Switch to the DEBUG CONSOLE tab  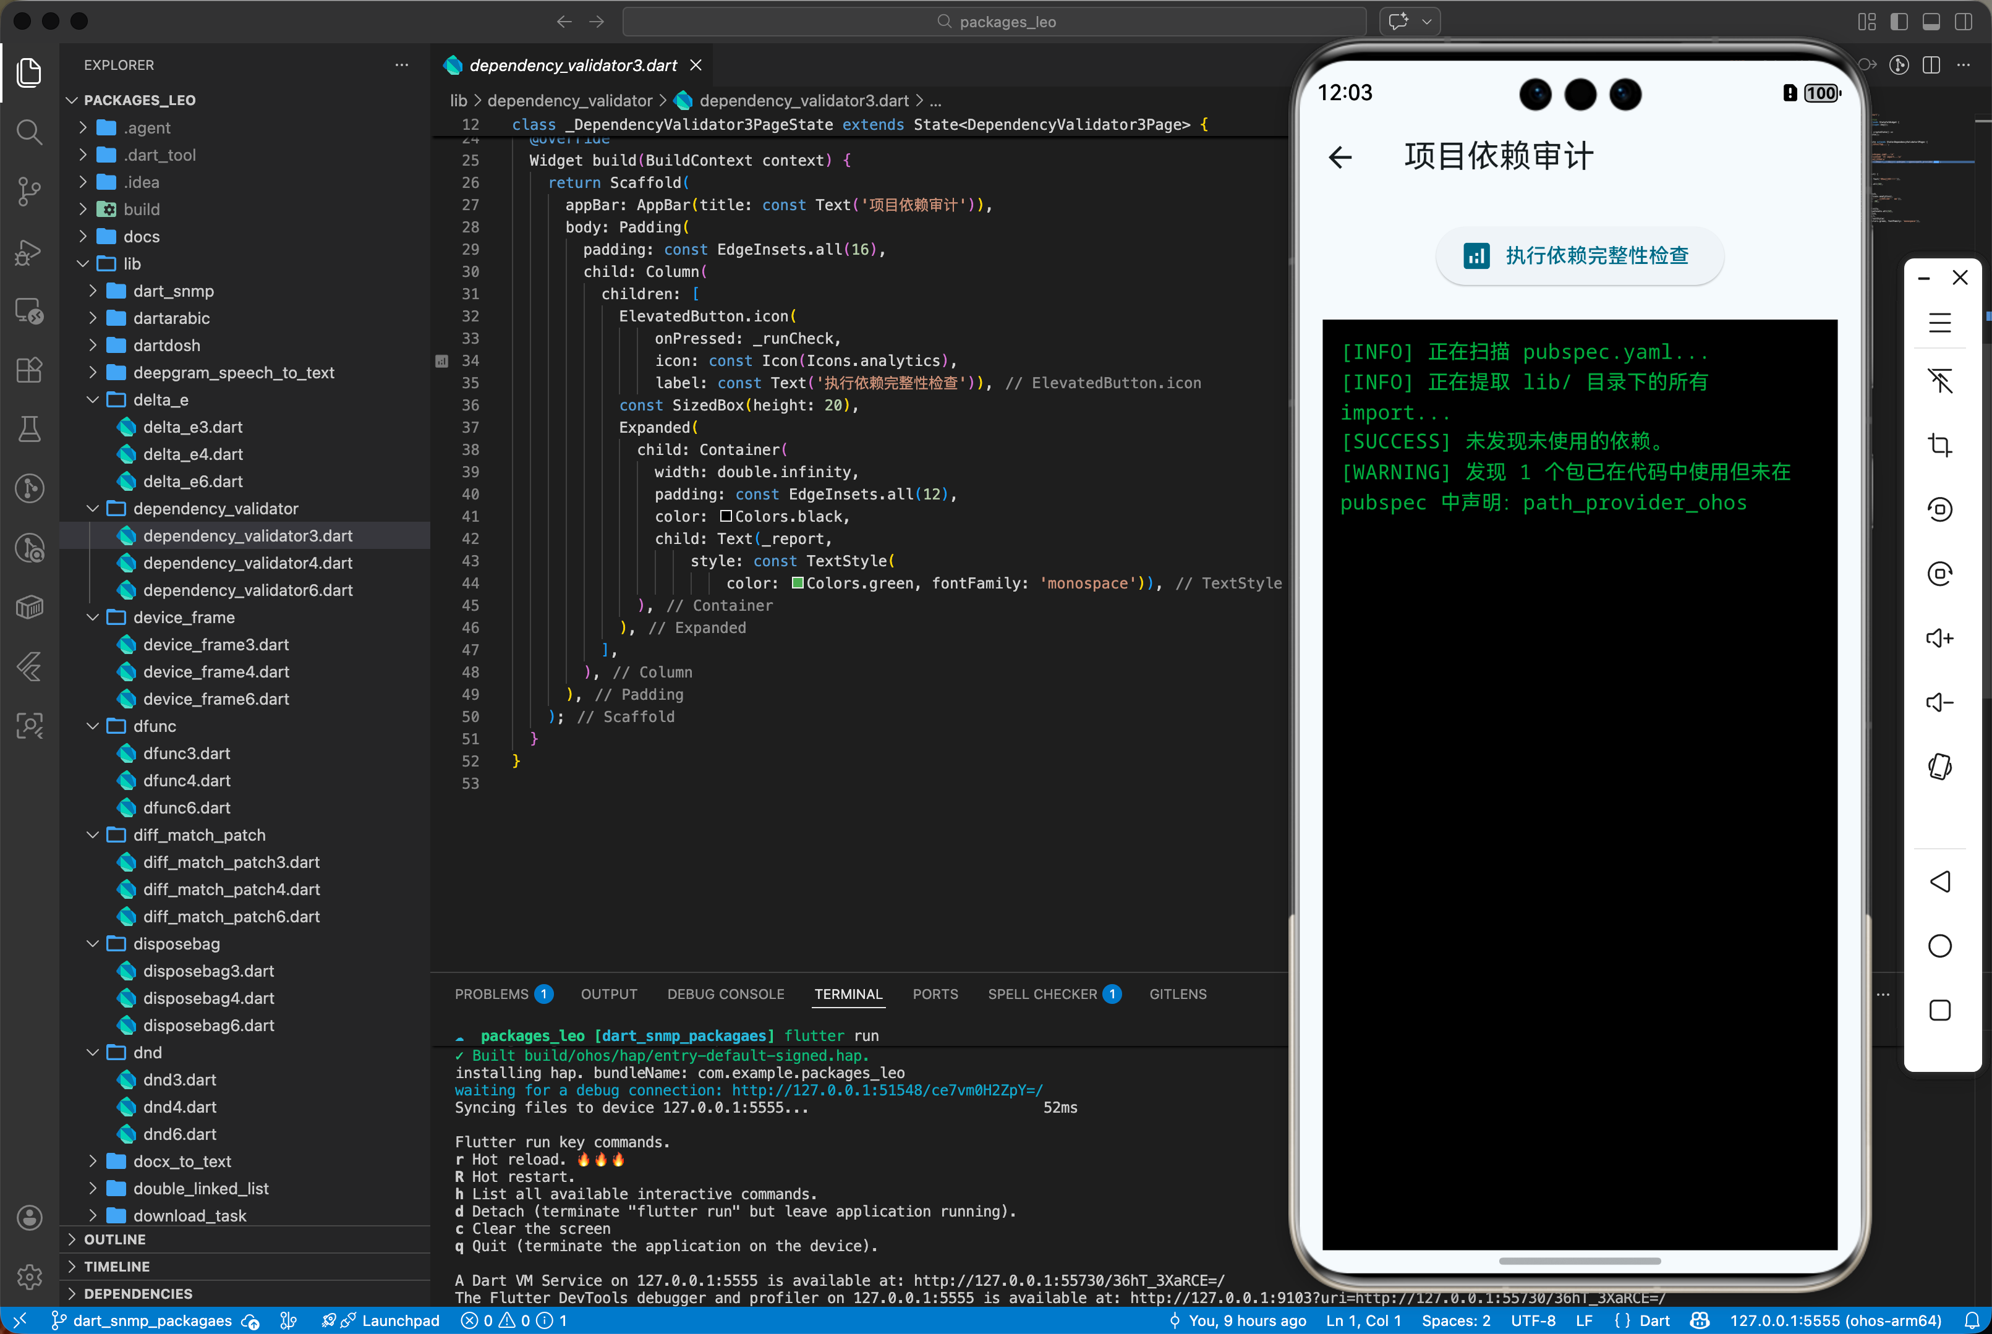(x=725, y=993)
